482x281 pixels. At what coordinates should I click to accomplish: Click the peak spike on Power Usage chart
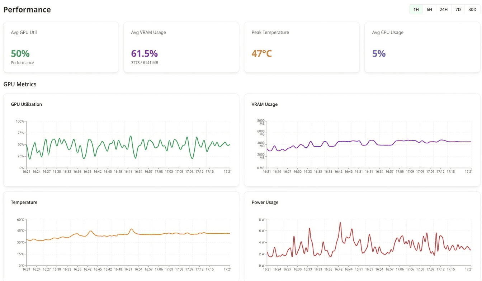pos(341,223)
